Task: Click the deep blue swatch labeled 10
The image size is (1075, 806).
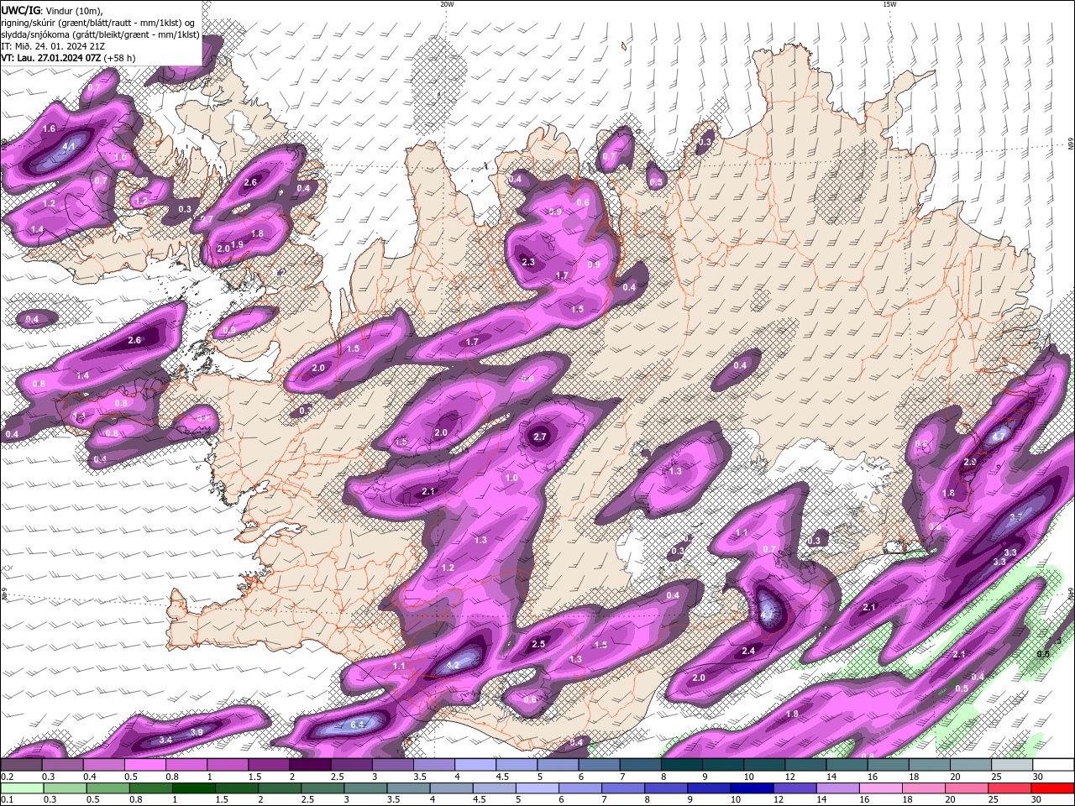Action: (751, 788)
